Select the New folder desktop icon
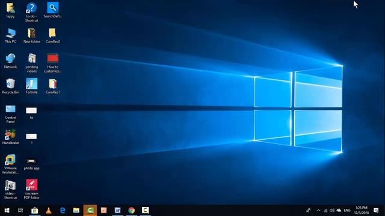385x216 pixels. (32, 36)
